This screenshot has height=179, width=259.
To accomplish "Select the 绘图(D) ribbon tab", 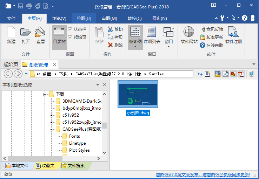I will point(84,19).
